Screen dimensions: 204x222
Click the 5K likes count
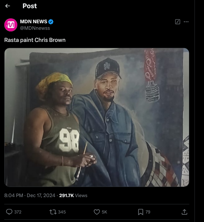(x=104, y=212)
